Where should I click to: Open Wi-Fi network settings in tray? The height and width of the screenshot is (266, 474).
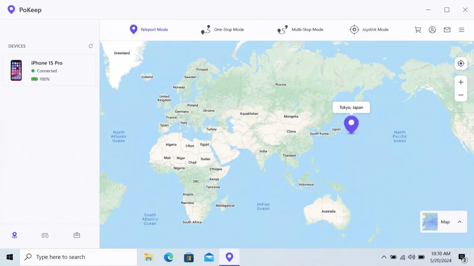tap(403, 257)
